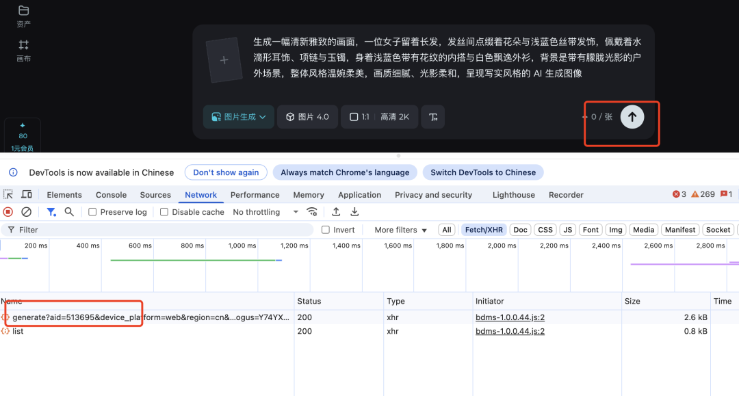
Task: Toggle the device toolbar icon
Action: point(26,195)
